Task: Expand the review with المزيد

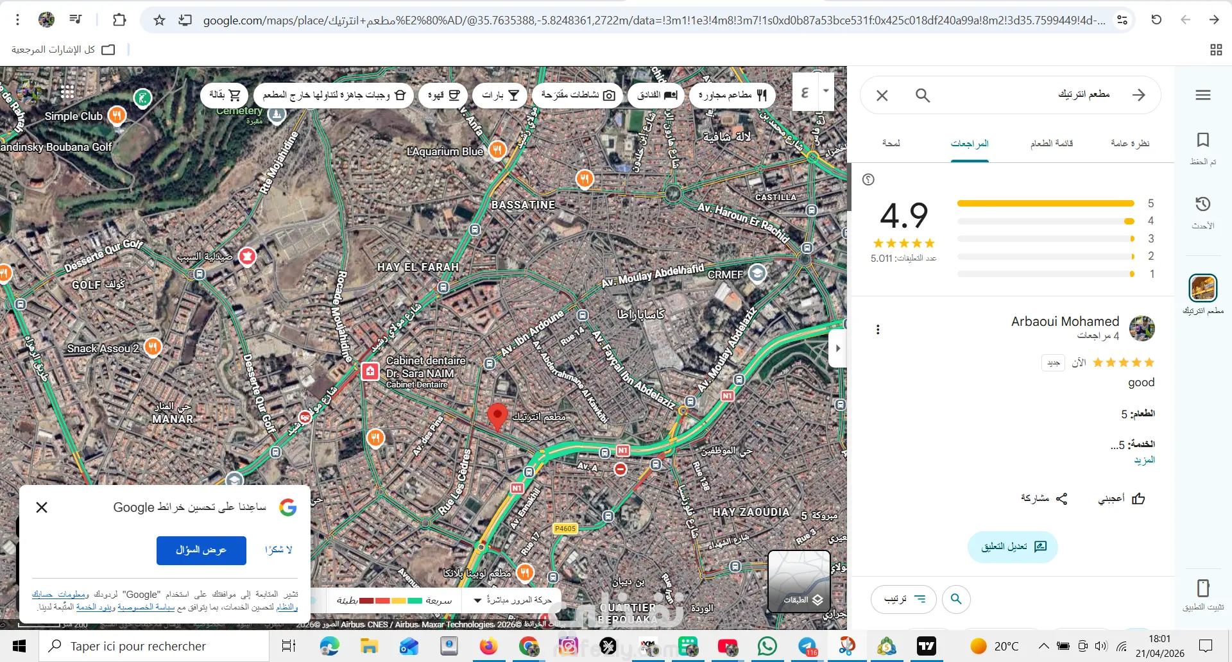Action: click(1144, 460)
